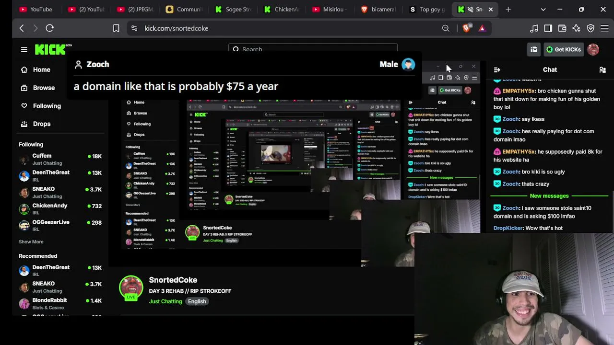Open the Brave Wallet icon

point(562,28)
